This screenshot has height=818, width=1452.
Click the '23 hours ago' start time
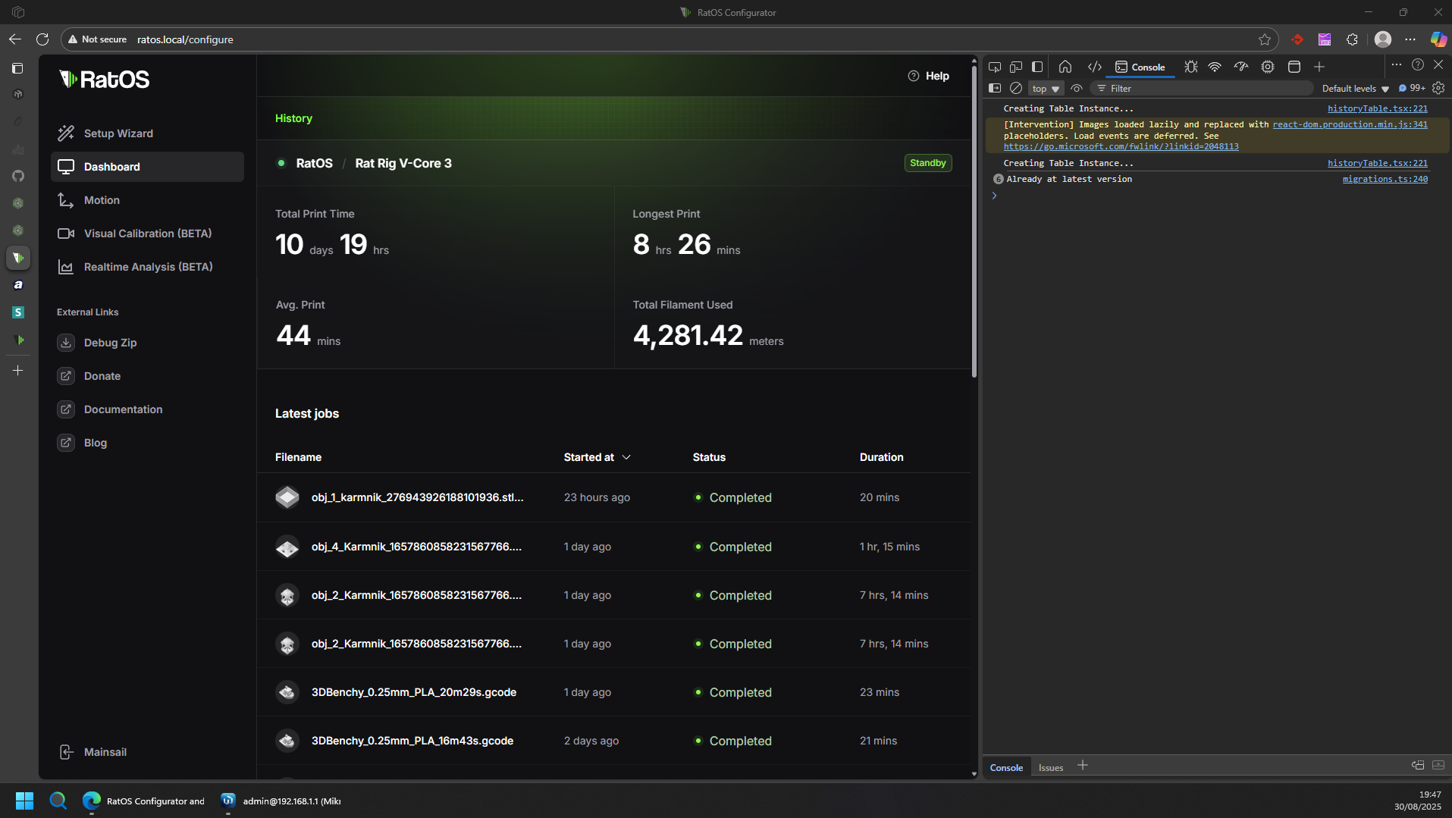tap(597, 497)
